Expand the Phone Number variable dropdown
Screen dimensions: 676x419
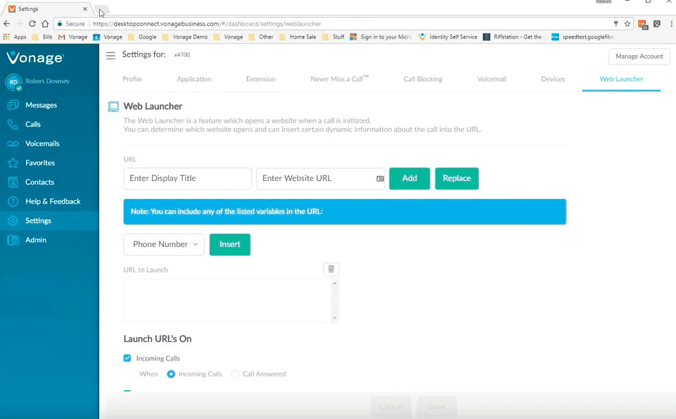pyautogui.click(x=164, y=244)
